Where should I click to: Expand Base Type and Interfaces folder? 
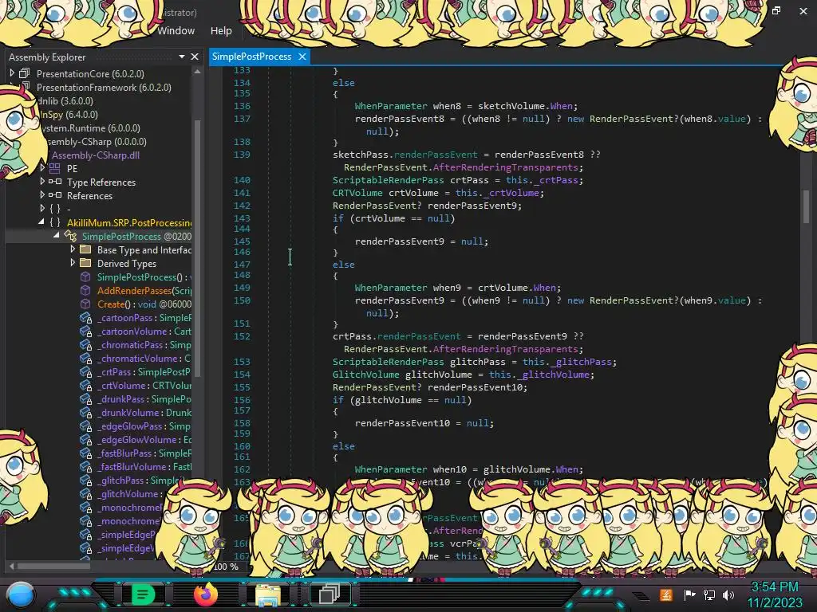73,249
